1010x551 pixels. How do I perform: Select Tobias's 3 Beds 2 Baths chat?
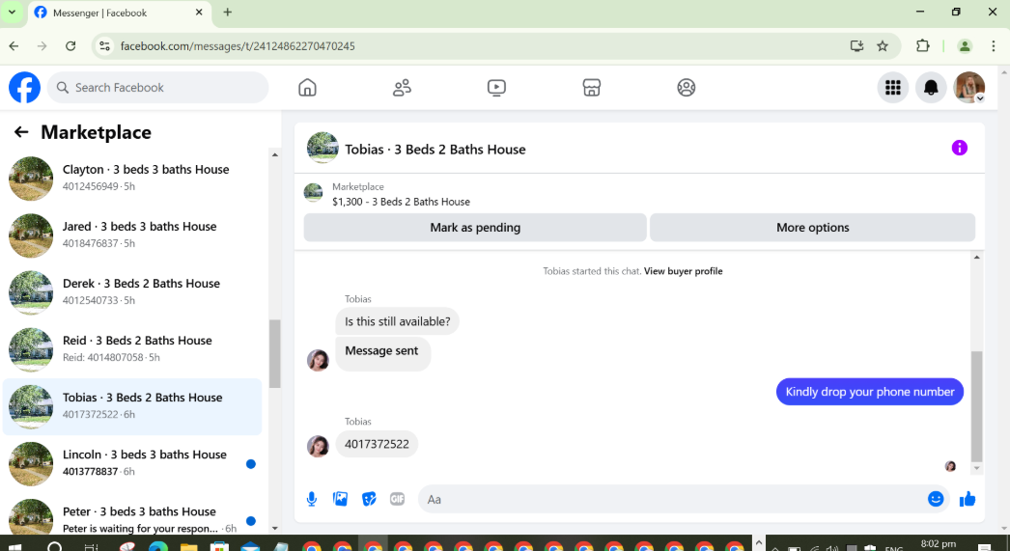click(x=132, y=406)
